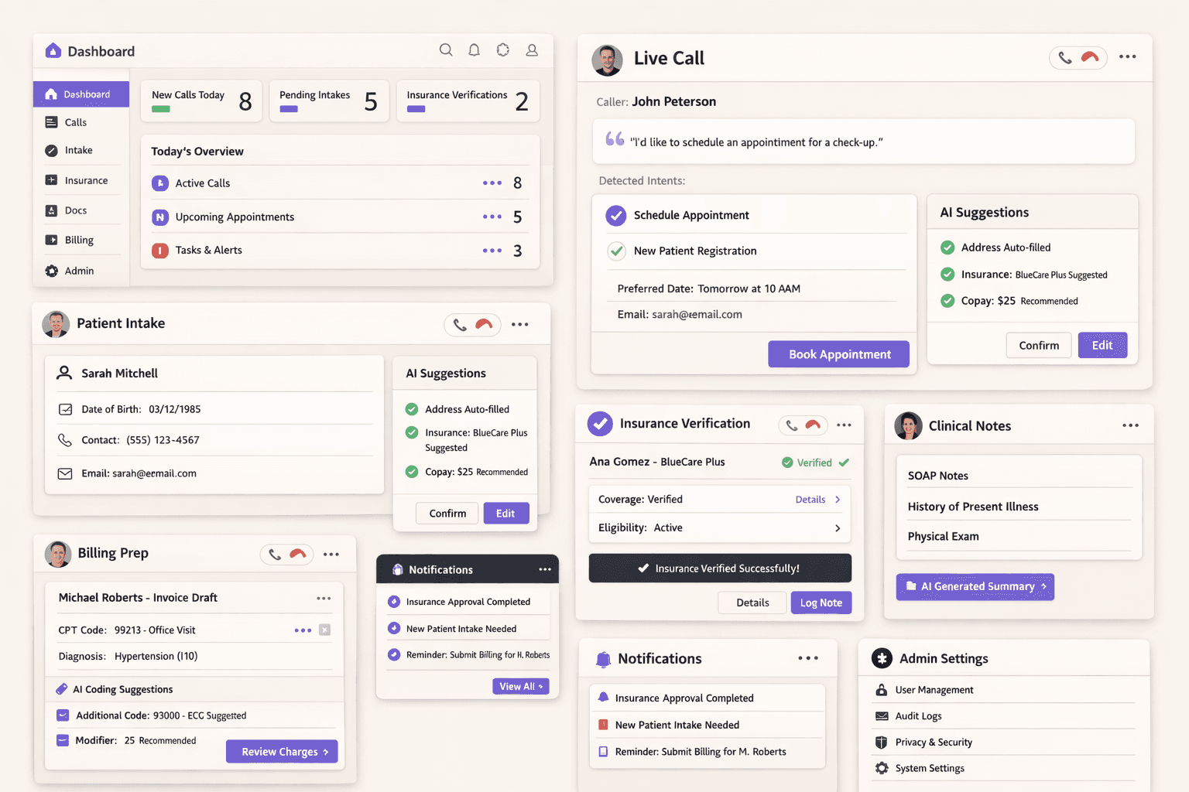Expand the Eligibility Active row chevron

[838, 528]
